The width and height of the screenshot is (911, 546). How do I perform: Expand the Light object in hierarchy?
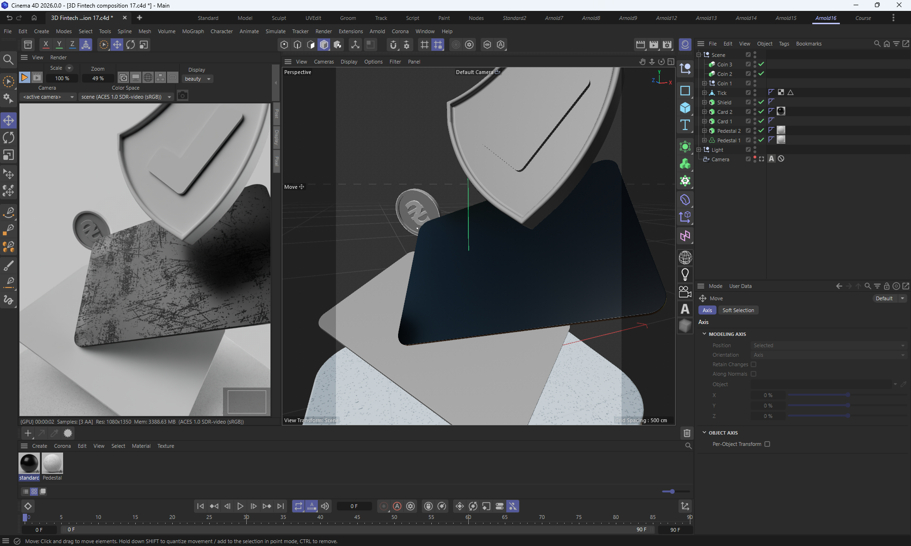coord(699,149)
